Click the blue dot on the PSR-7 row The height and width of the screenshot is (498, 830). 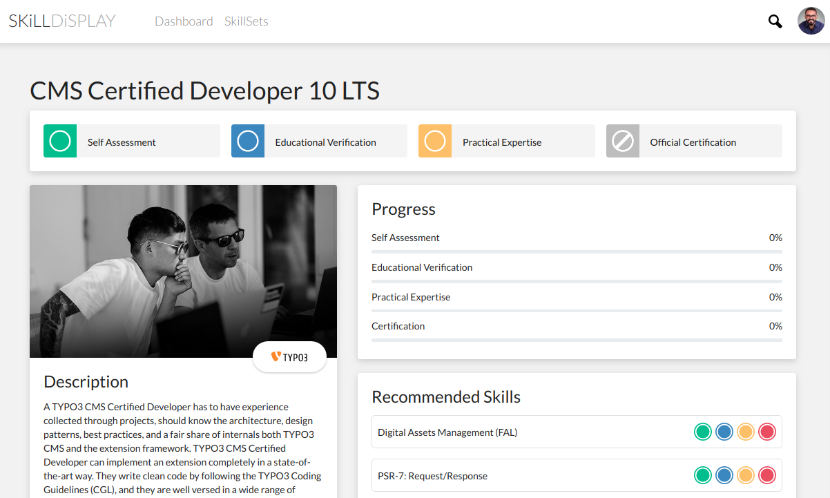click(x=724, y=475)
